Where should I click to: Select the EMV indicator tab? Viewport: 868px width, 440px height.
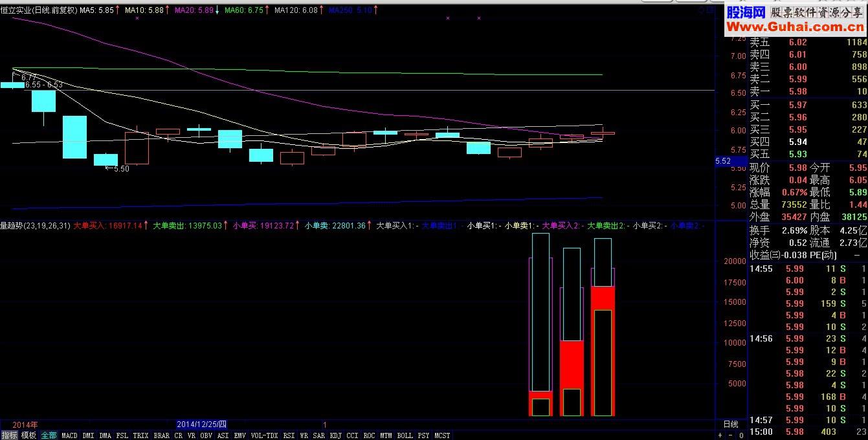[x=240, y=435]
